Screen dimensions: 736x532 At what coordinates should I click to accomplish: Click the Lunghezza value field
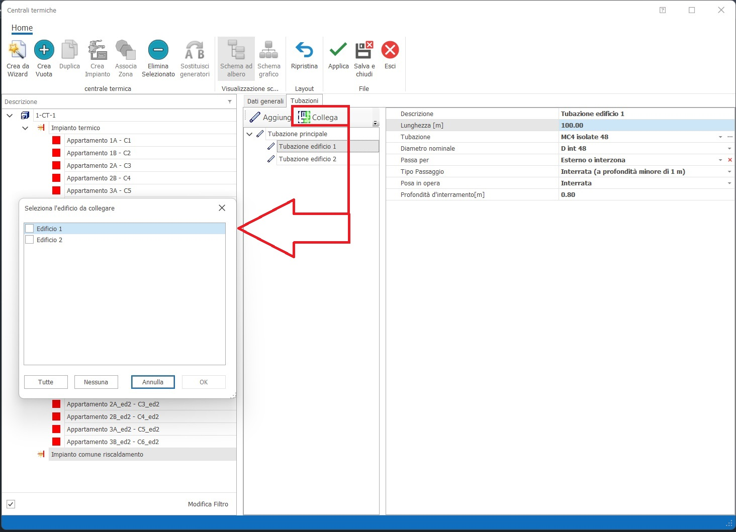point(646,126)
